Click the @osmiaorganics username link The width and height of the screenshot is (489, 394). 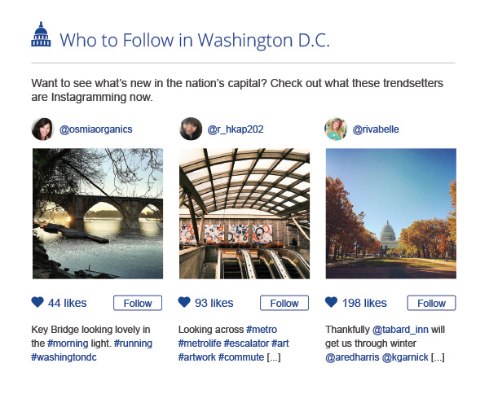96,129
